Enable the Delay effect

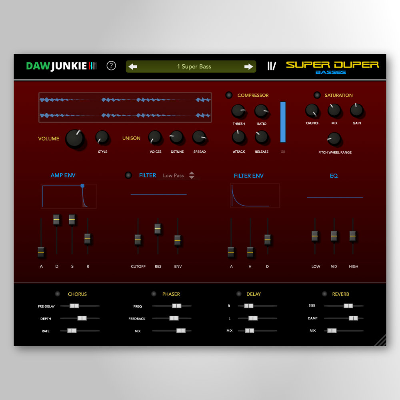tap(239, 294)
